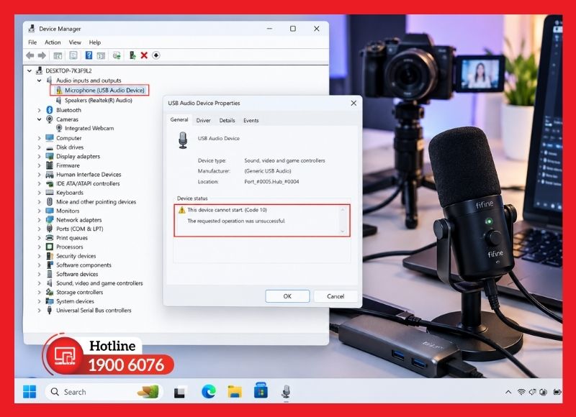Expand the Disk drives category
Image resolution: width=576 pixels, height=417 pixels.
[40, 147]
